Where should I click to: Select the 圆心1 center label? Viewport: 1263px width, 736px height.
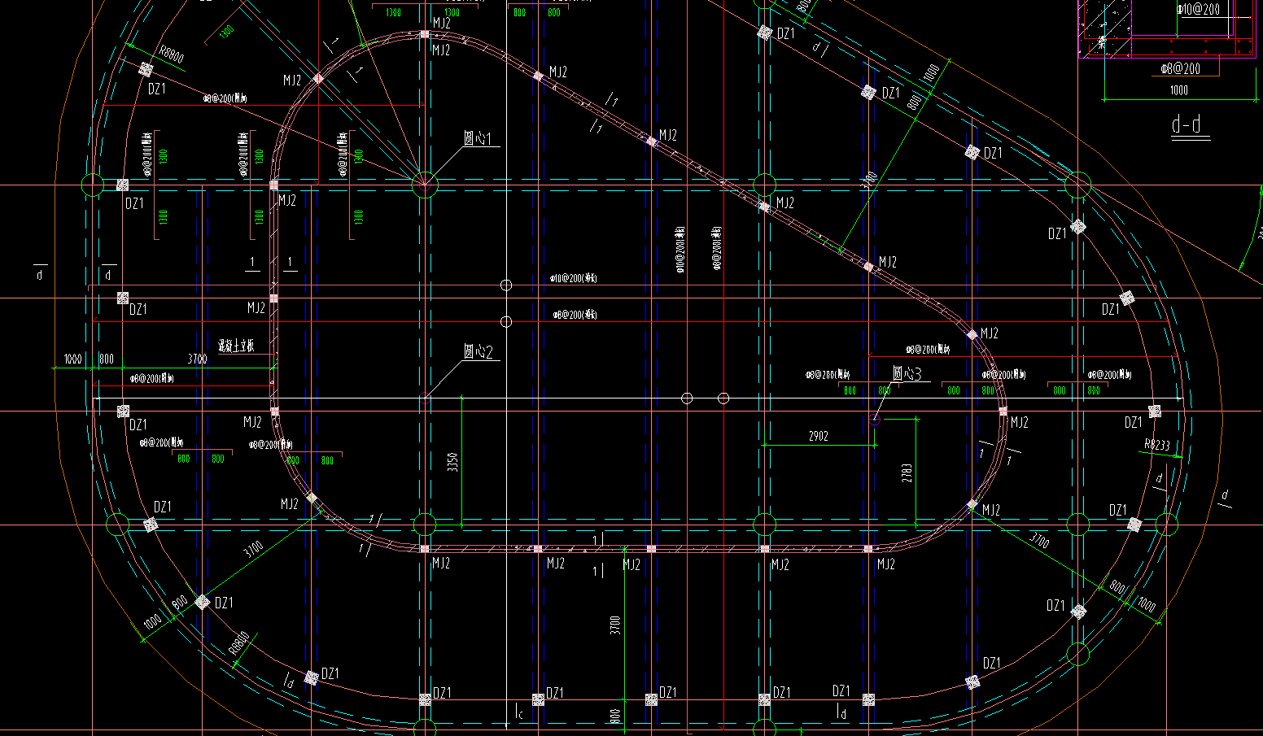(x=478, y=137)
